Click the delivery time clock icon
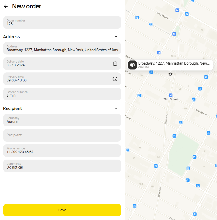 click(115, 79)
